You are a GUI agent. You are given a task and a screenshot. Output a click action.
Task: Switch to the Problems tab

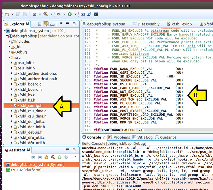119,137
